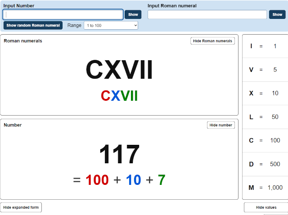288x215 pixels.
Task: Click the D = 500 value row
Action: click(x=265, y=164)
